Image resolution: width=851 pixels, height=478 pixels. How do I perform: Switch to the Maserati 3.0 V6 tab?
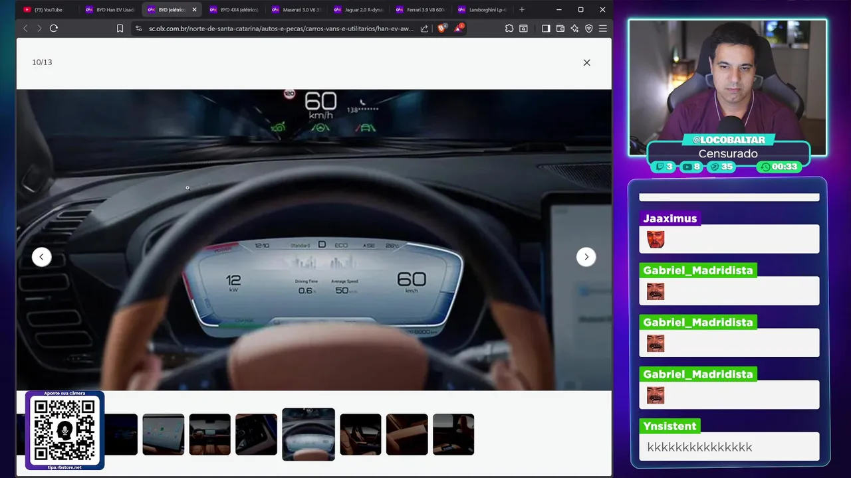coord(297,10)
